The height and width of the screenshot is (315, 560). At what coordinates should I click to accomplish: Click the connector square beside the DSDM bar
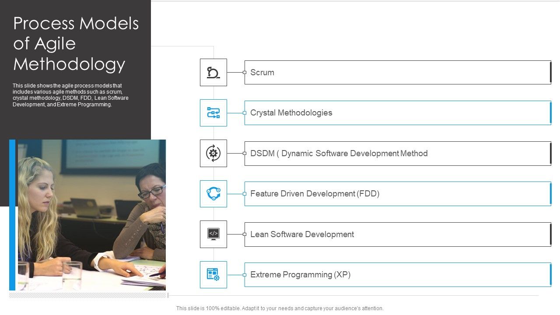click(x=244, y=153)
